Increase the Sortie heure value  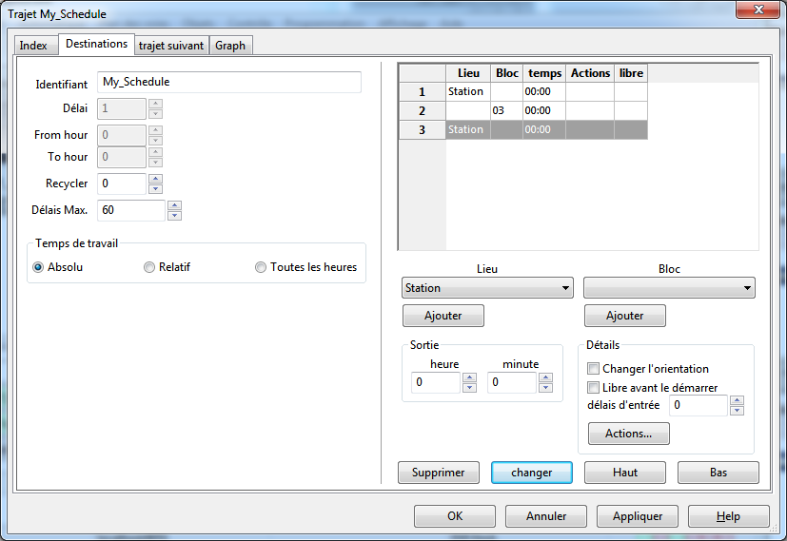point(469,377)
